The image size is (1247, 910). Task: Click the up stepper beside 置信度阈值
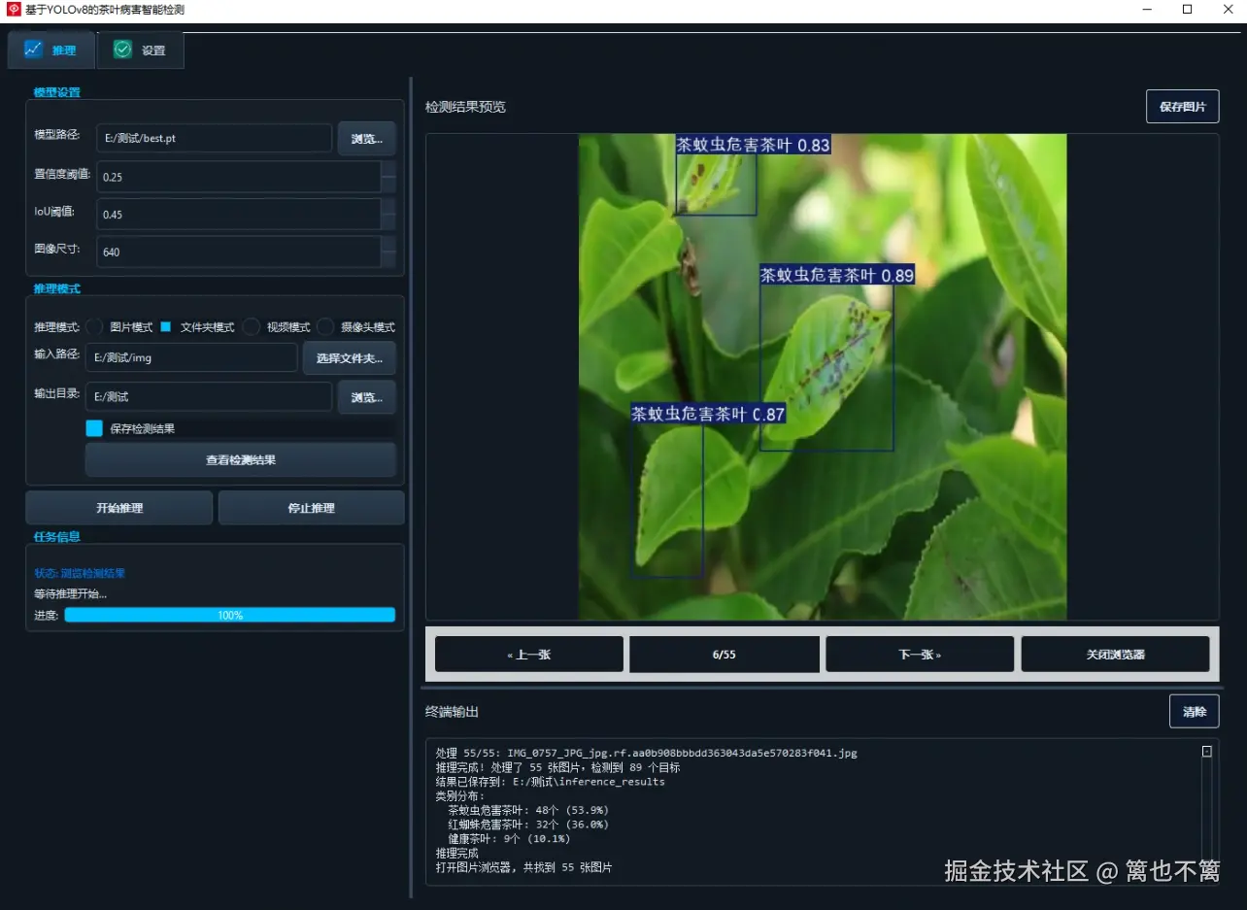[x=388, y=169]
